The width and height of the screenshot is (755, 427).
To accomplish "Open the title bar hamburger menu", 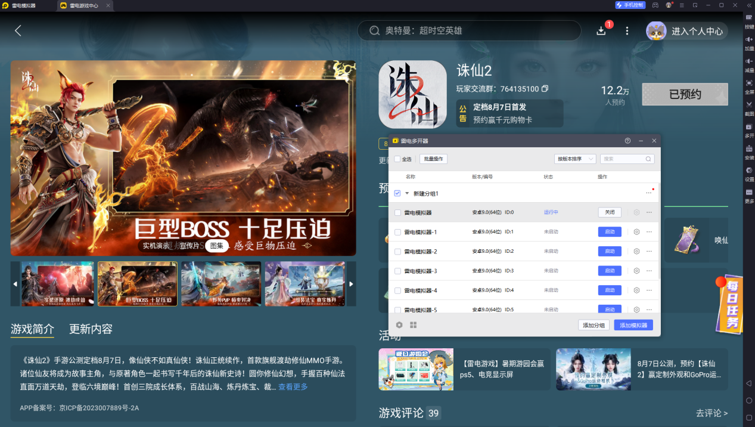I will [683, 5].
